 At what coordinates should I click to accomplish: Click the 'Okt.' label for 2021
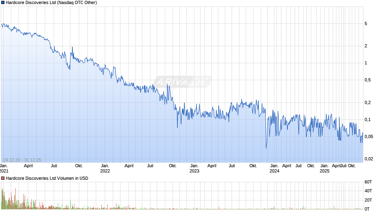pyautogui.click(x=79, y=166)
